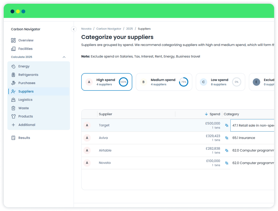Click the Additional plus icon
The width and height of the screenshot is (278, 211).
pyautogui.click(x=13, y=125)
